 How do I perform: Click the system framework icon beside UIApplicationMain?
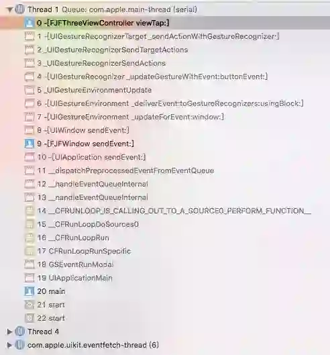click(30, 278)
